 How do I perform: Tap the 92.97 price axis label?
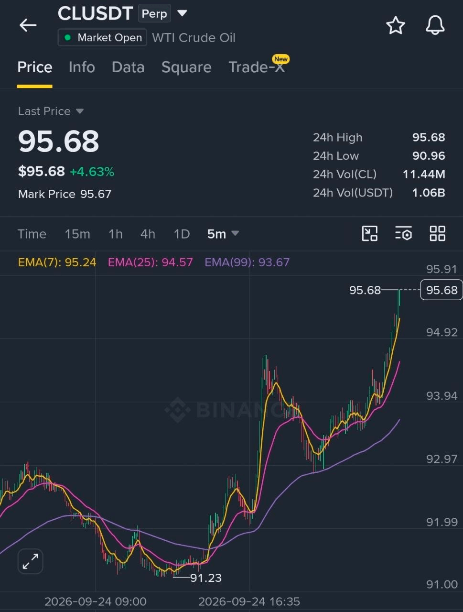tap(441, 459)
